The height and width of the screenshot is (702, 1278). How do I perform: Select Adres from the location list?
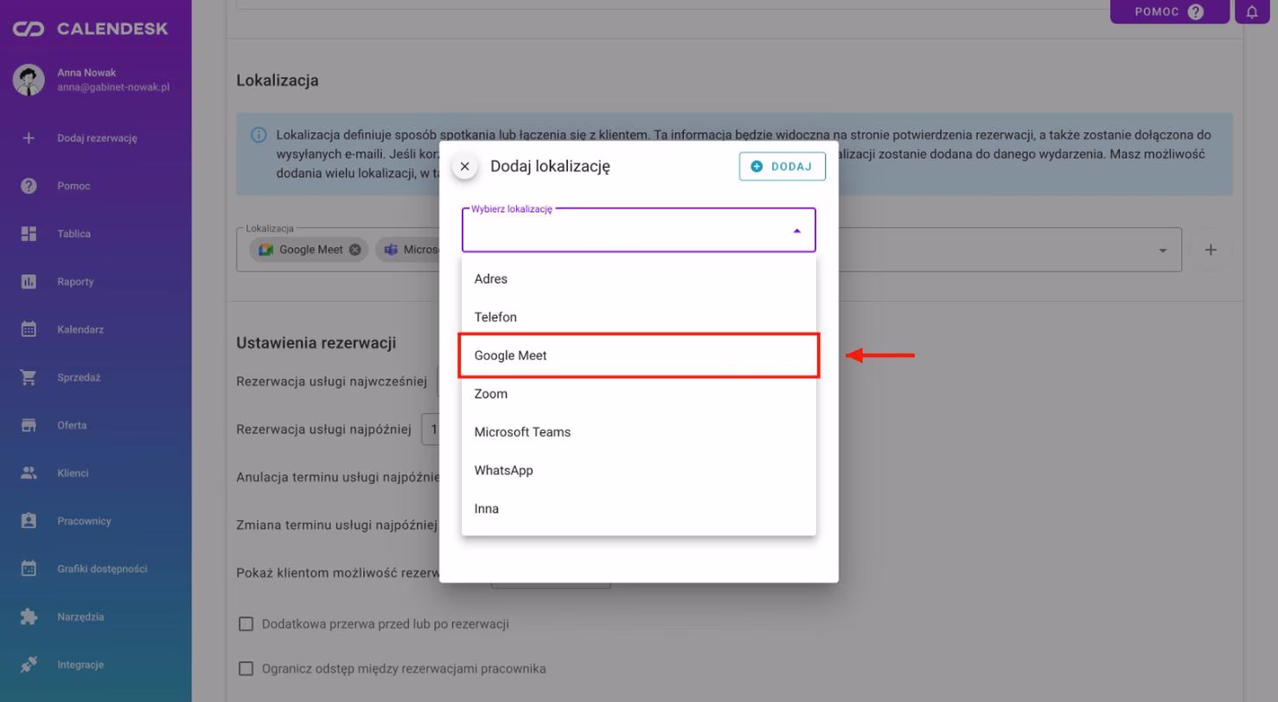[x=639, y=279]
